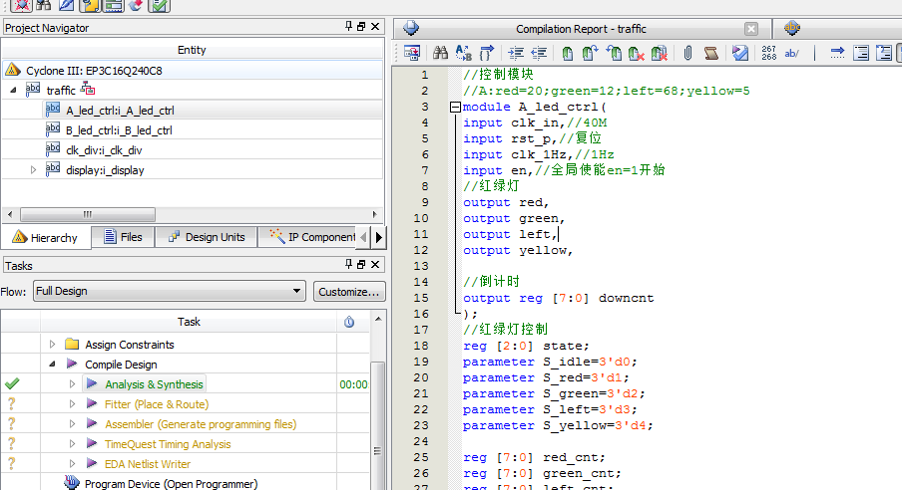Click the pin icon on Project Navigator panel
The height and width of the screenshot is (490, 902).
click(348, 28)
